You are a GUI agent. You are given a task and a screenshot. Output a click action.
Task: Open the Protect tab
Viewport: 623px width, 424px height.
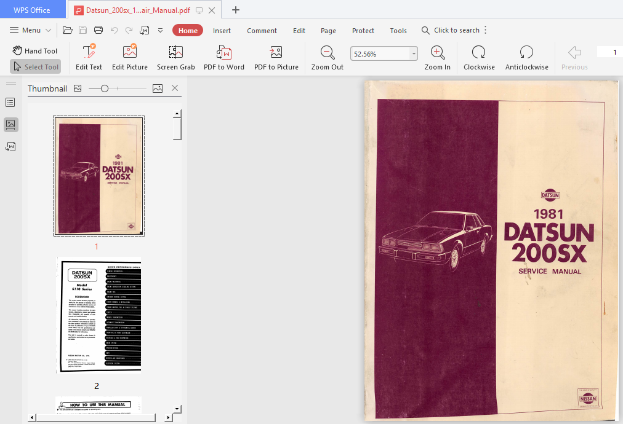363,31
